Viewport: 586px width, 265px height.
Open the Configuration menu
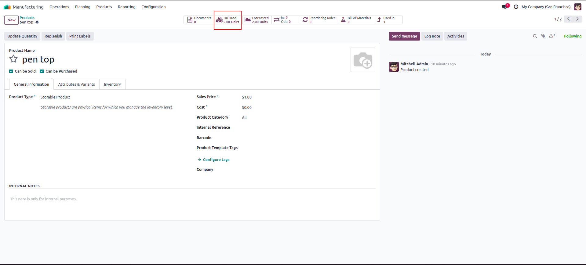tap(154, 7)
